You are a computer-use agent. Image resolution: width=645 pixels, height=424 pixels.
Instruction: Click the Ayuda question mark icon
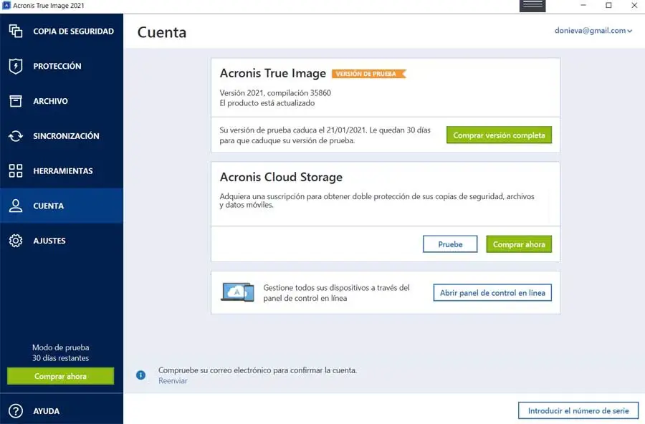(16, 411)
